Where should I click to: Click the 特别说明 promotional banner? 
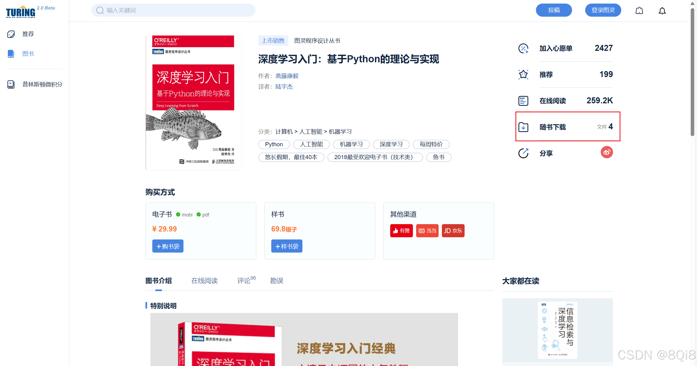[x=304, y=339]
